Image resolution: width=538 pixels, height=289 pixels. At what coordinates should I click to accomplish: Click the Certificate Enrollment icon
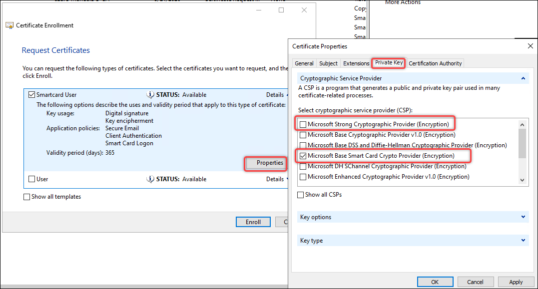coord(9,25)
